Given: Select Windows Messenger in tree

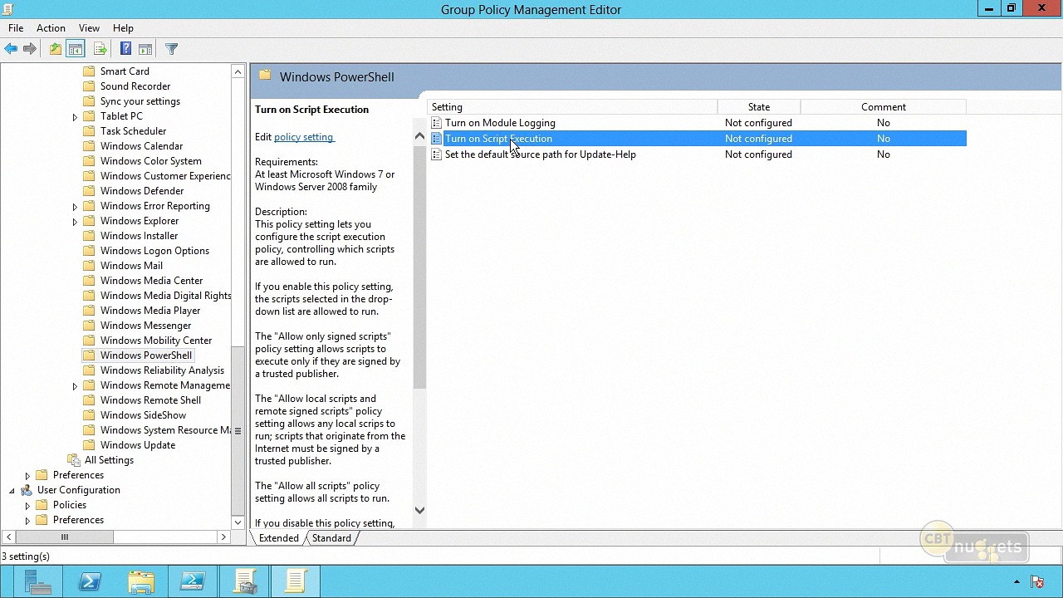Looking at the screenshot, I should [x=145, y=326].
